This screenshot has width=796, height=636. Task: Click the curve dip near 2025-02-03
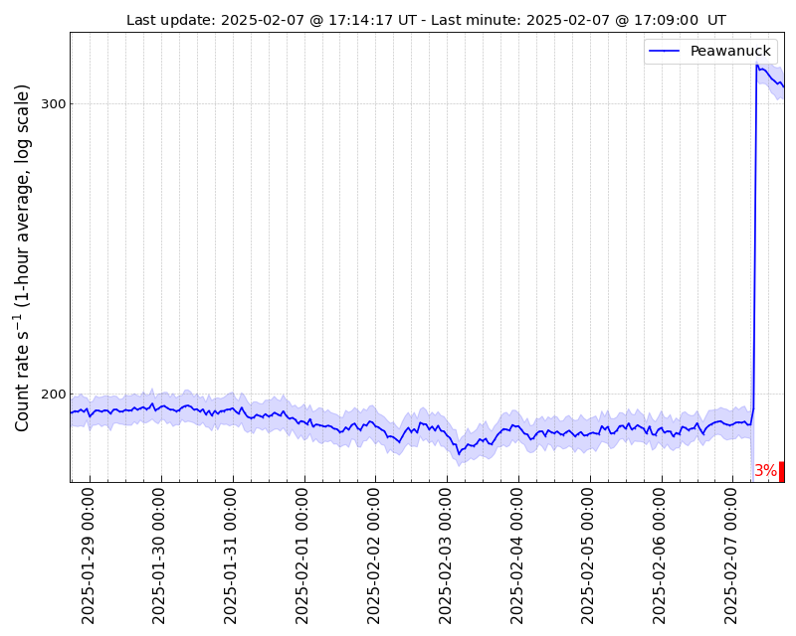pyautogui.click(x=459, y=453)
